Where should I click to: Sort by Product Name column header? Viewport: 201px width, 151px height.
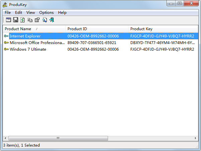(x=34, y=29)
